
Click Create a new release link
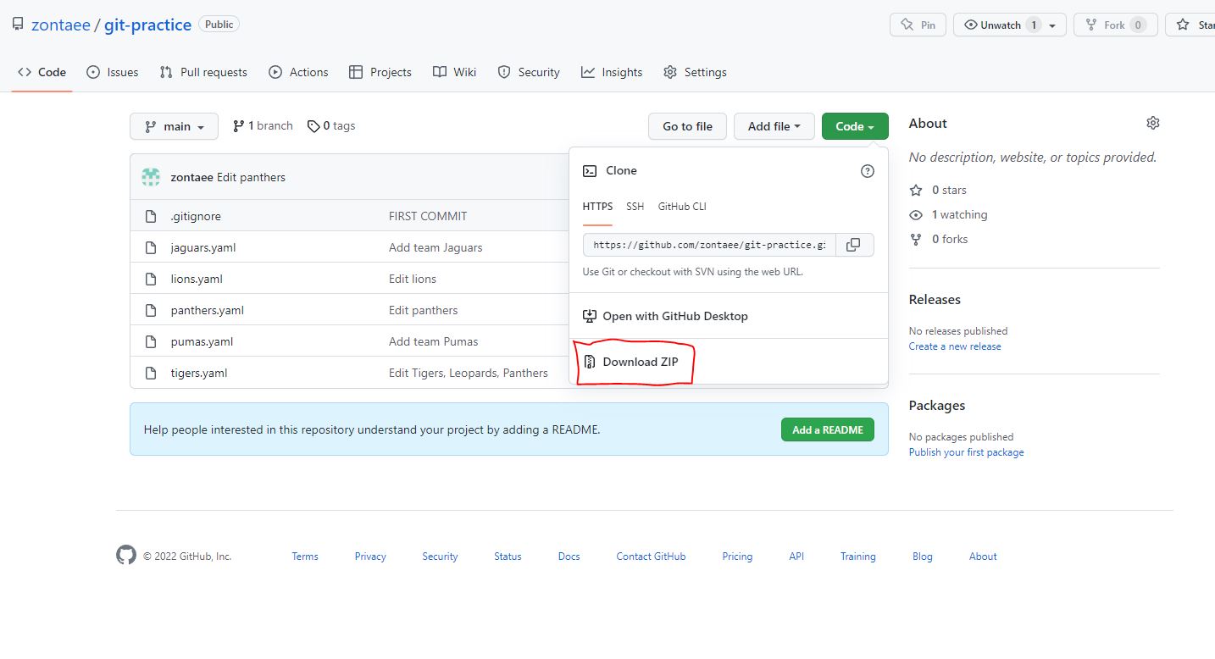(955, 346)
